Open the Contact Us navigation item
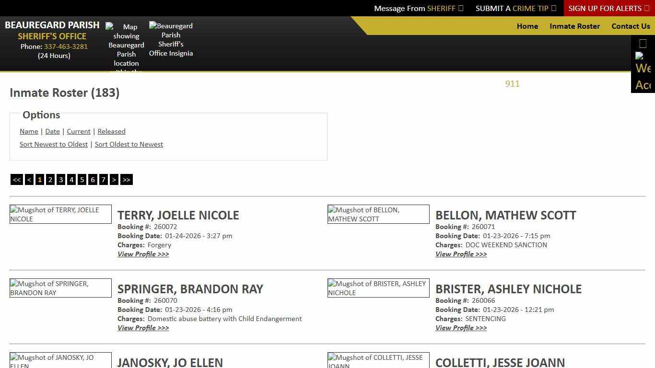Screen dimensions: 655x368 pos(631,26)
